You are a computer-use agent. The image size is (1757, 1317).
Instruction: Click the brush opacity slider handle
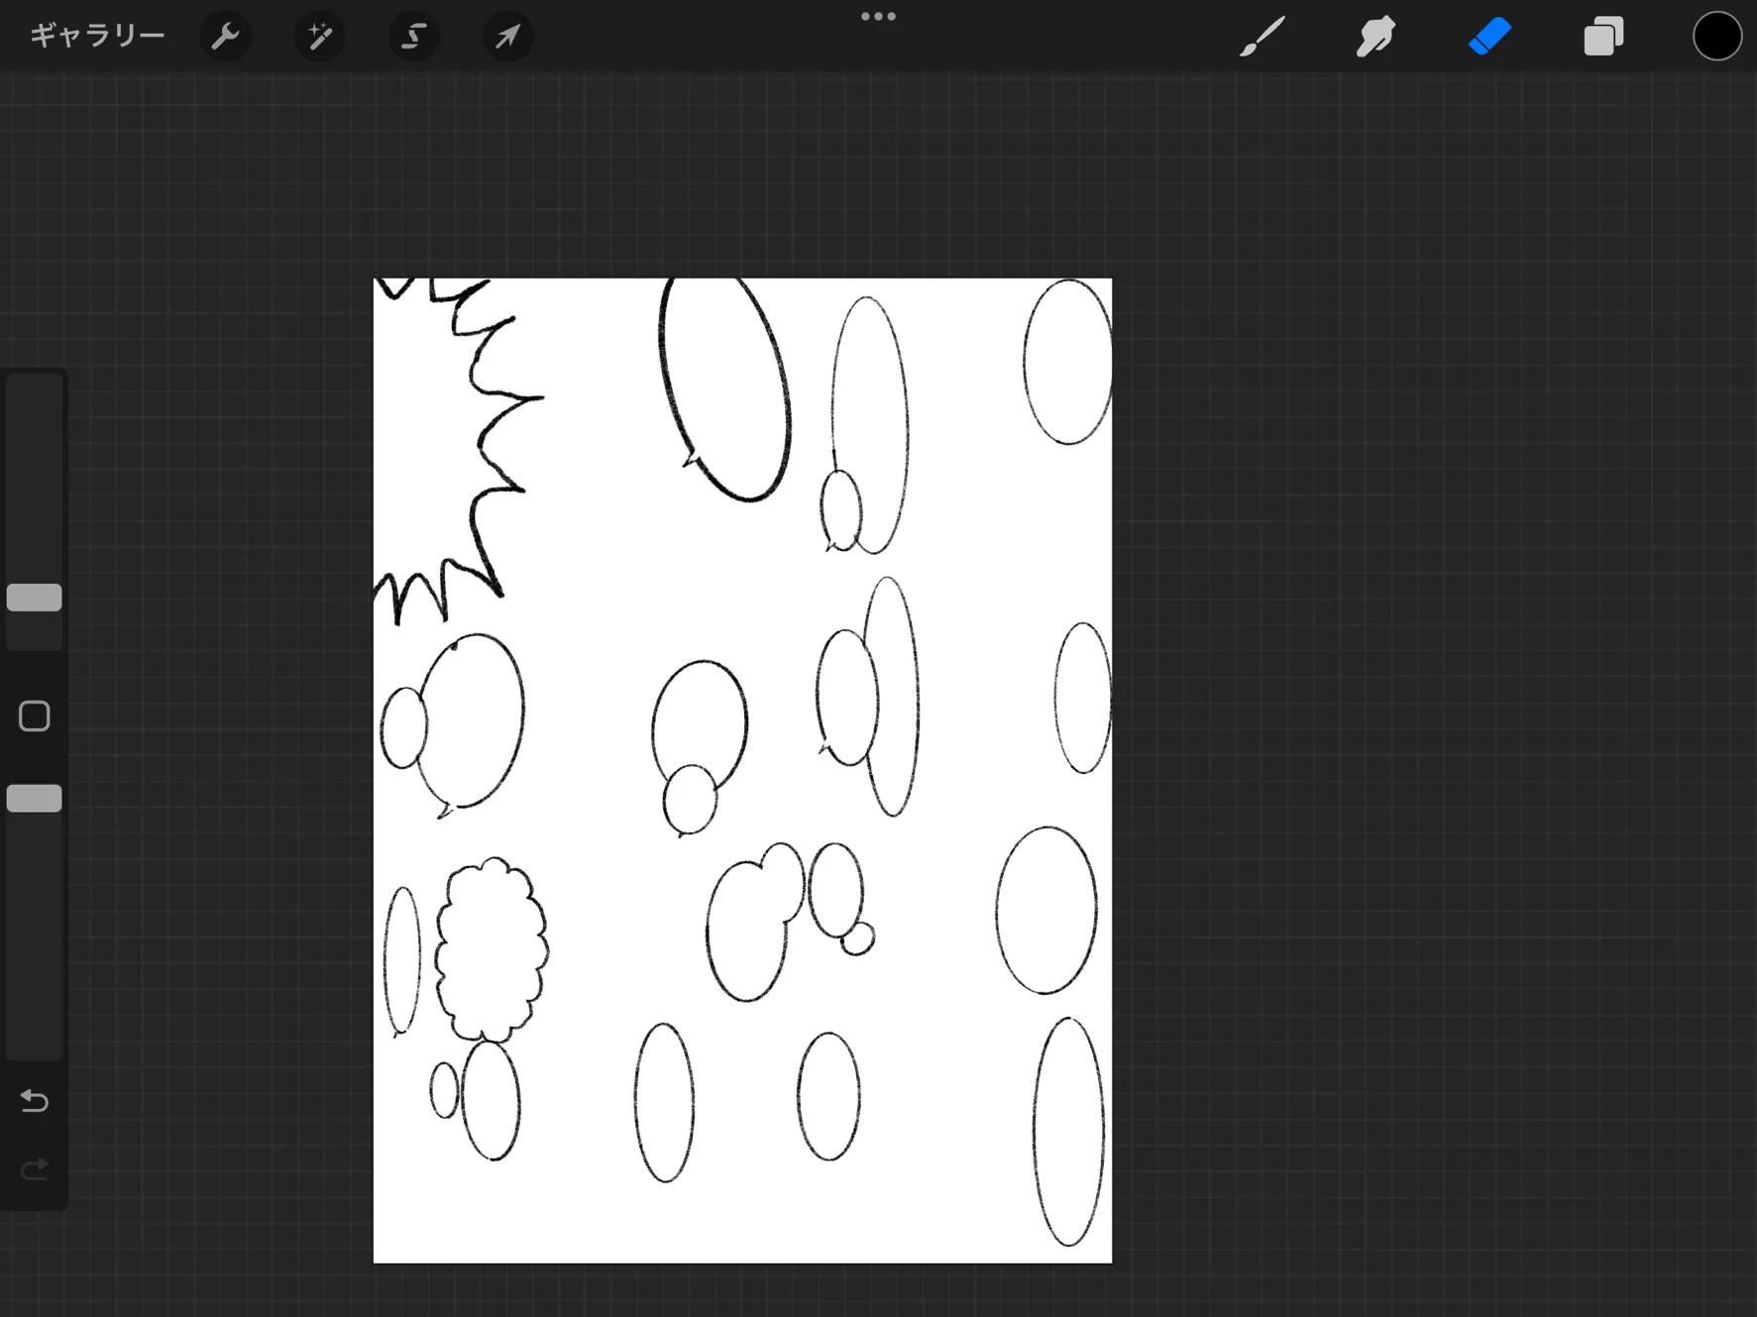[x=35, y=799]
